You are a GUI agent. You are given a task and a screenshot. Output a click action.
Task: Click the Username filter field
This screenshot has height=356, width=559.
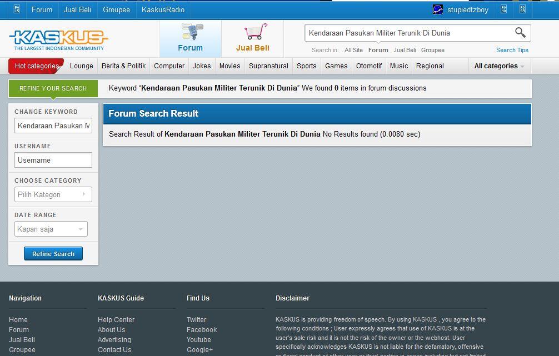pos(53,160)
